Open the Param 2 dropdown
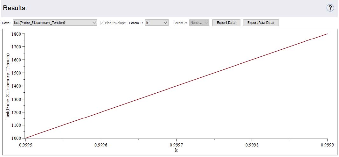339x157 pixels. point(199,23)
